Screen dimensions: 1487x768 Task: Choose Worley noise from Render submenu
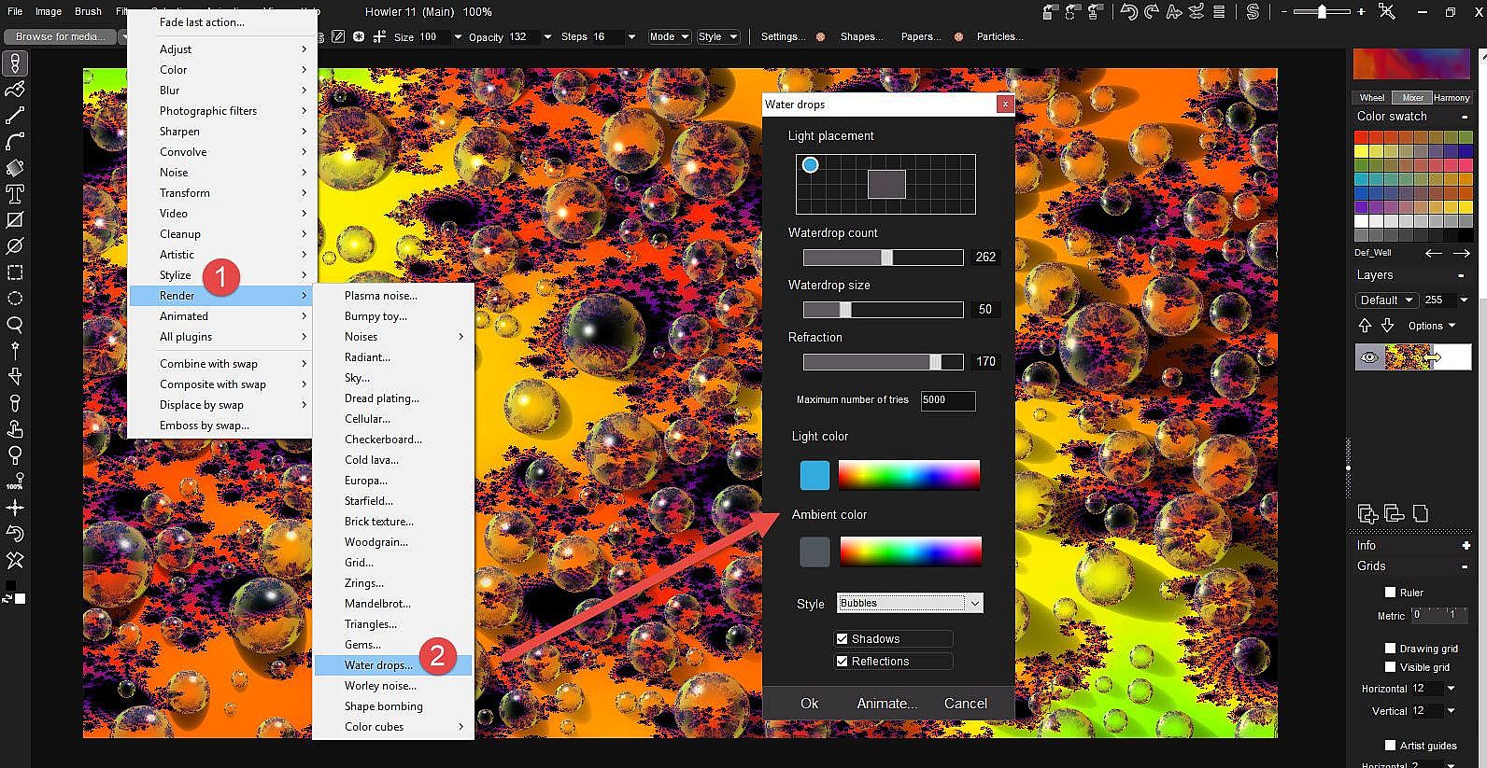tap(380, 686)
